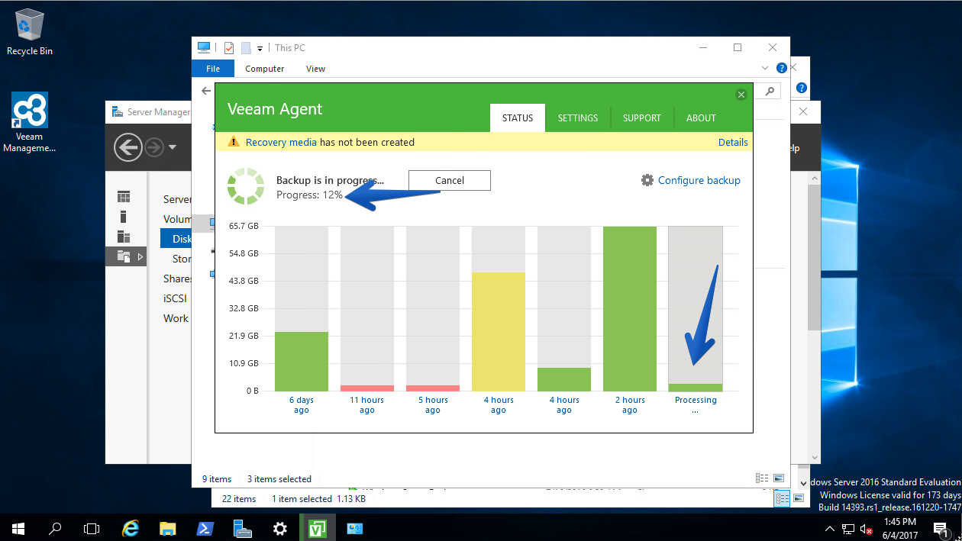Select the Local Server icon in the Server Manager sidebar

pos(123,217)
